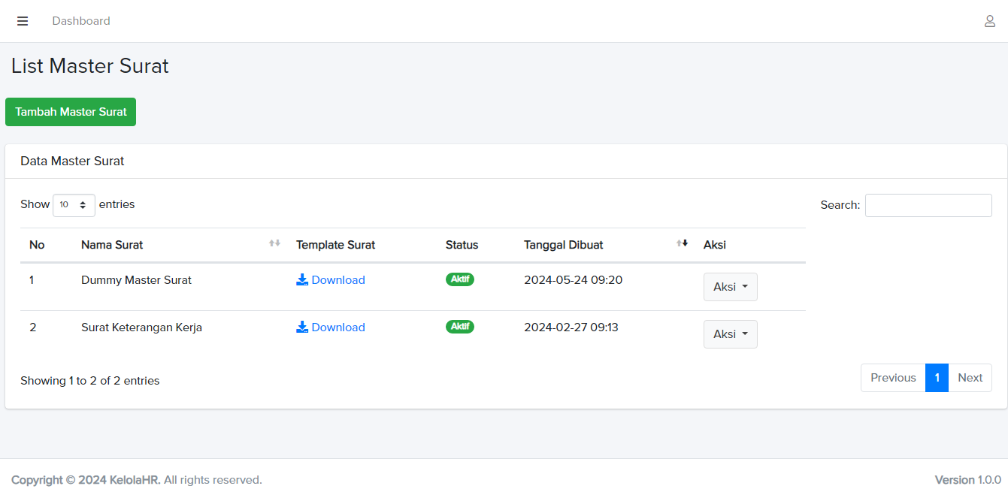
Task: Click the Previous pagination button
Action: tap(893, 378)
